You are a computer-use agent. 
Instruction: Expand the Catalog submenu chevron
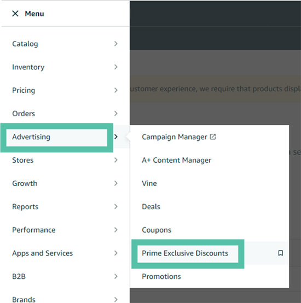[116, 44]
